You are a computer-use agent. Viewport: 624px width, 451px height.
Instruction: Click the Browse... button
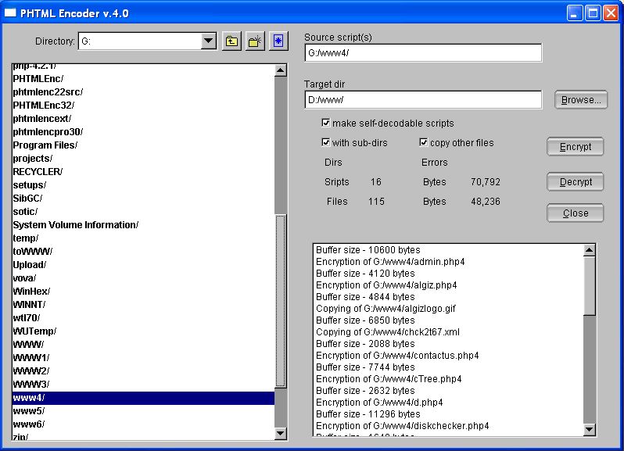click(581, 100)
